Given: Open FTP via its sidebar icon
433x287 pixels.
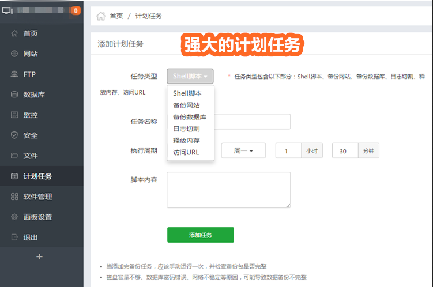Looking at the screenshot, I should (14, 74).
